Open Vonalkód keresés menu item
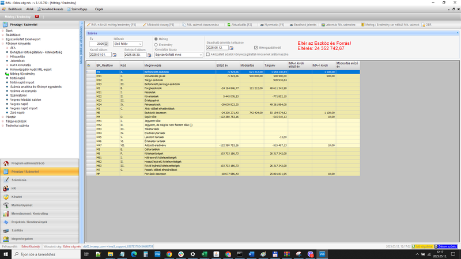The image size is (461, 259). pyautogui.click(x=50, y=9)
